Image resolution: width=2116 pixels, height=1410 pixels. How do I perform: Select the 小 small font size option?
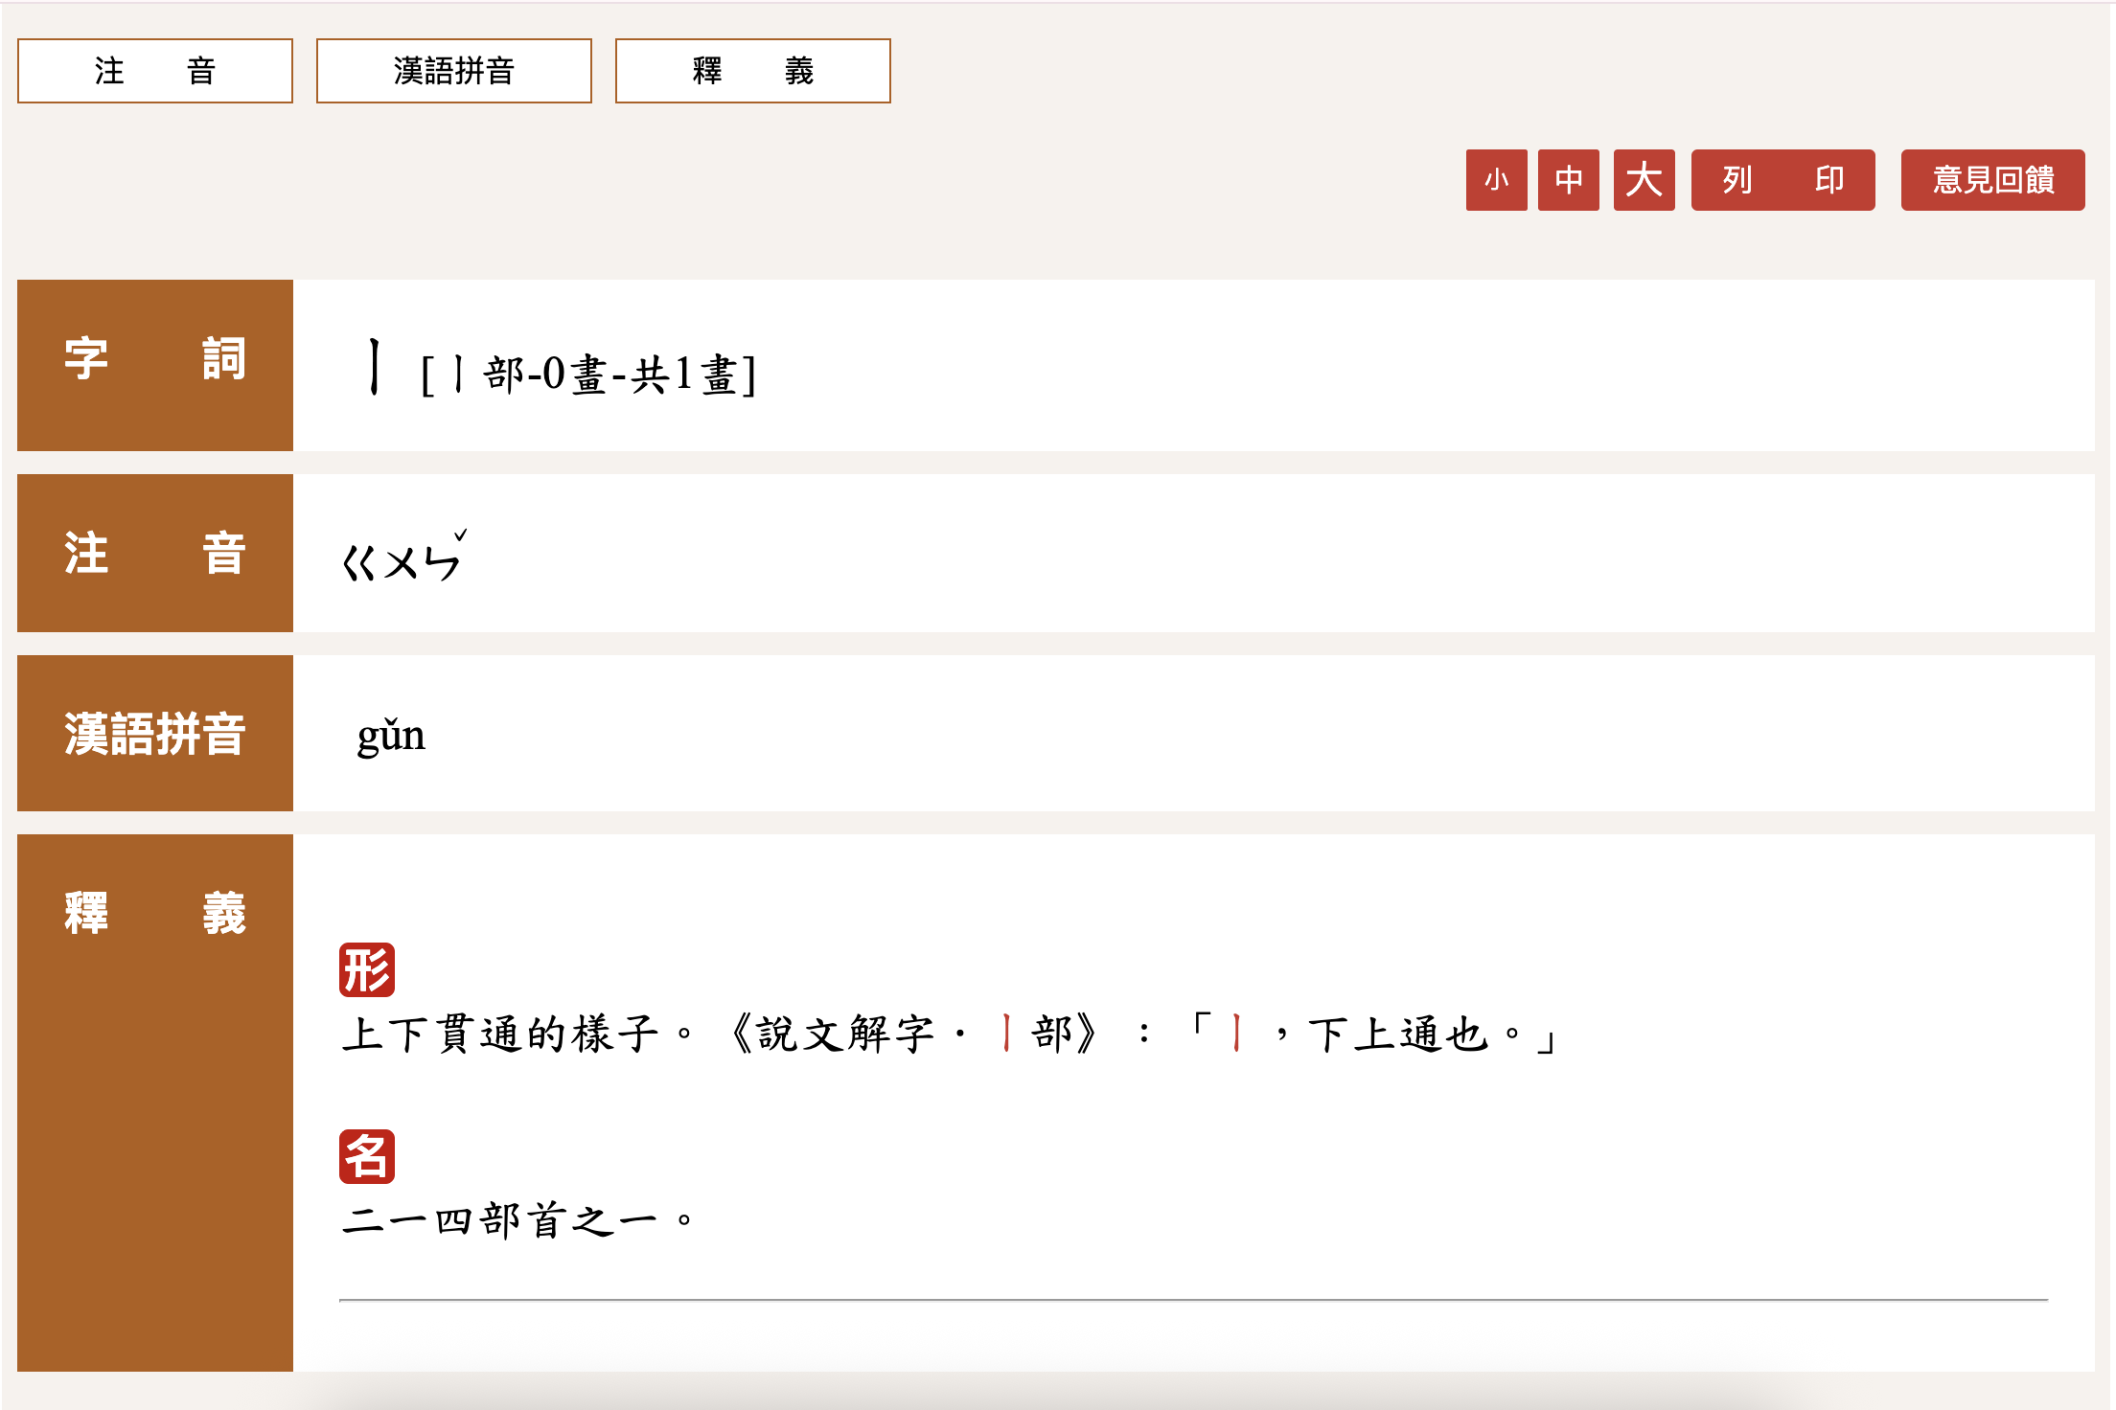pos(1497,179)
